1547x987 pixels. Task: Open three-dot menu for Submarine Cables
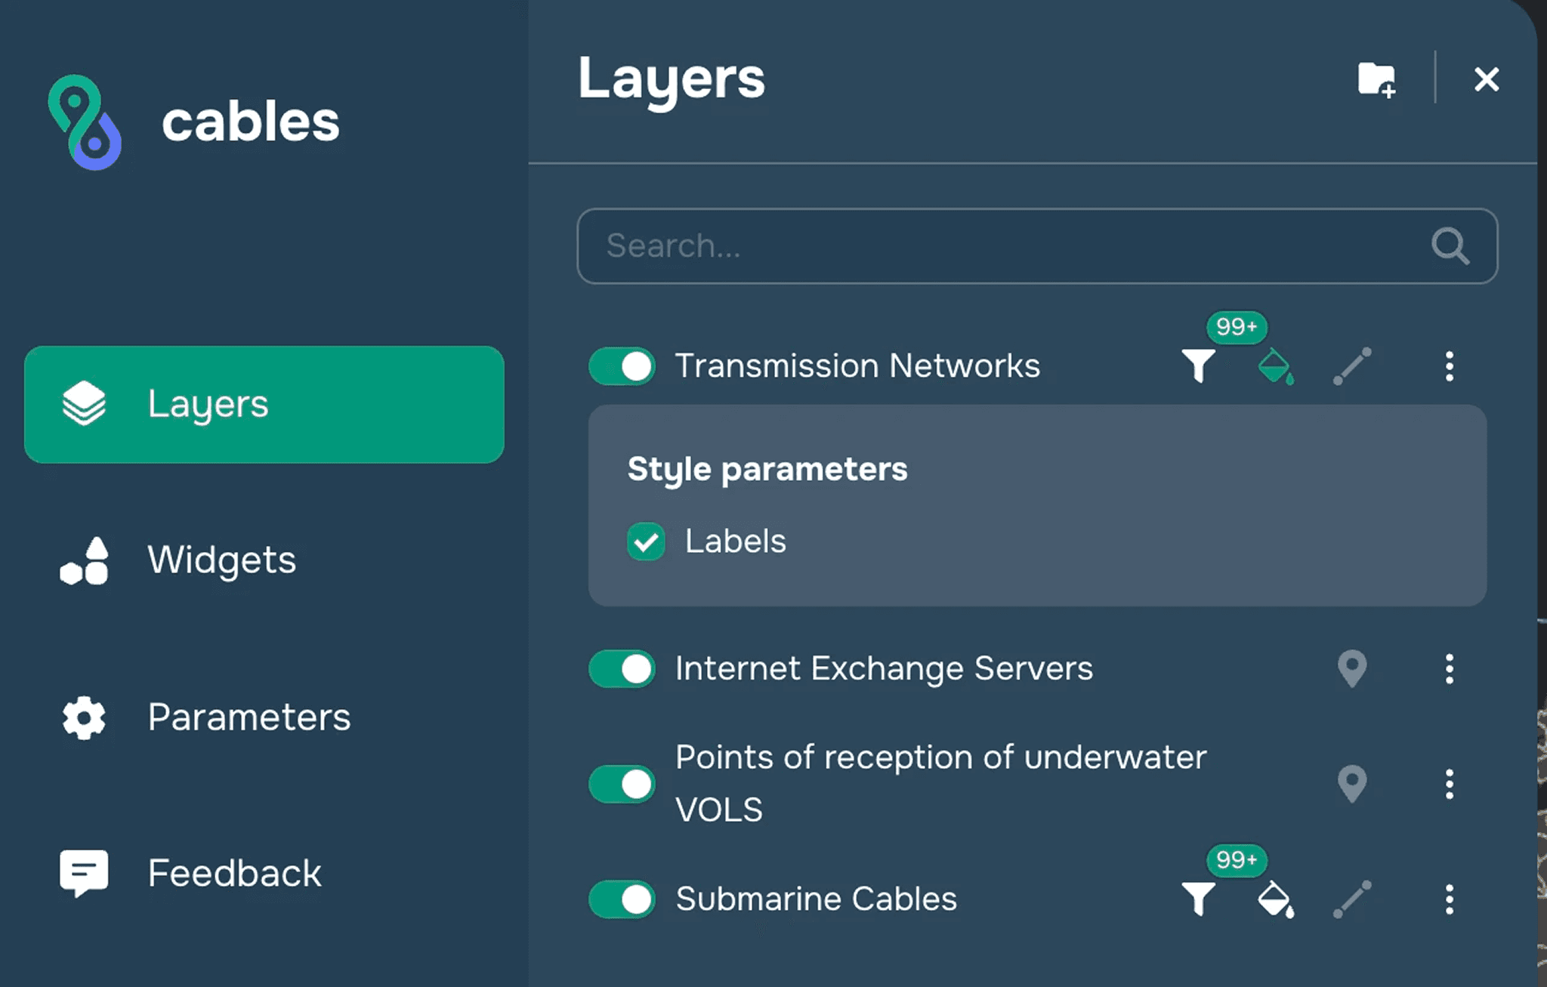point(1449,899)
